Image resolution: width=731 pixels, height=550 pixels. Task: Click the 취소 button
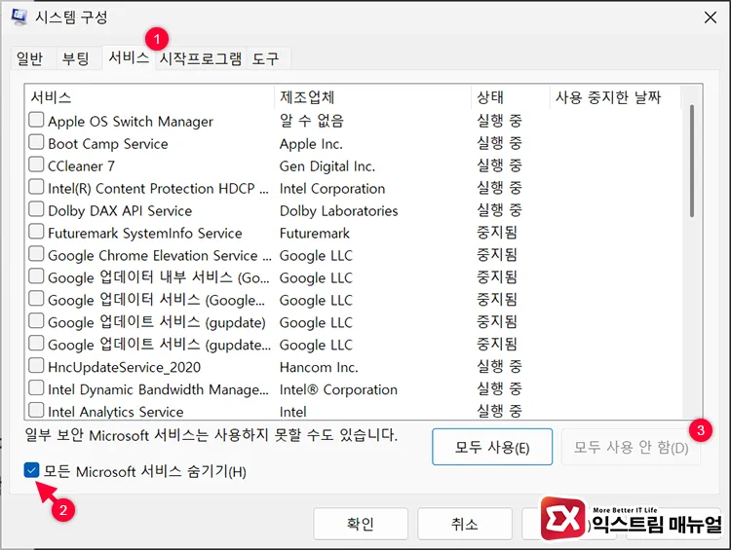465,524
